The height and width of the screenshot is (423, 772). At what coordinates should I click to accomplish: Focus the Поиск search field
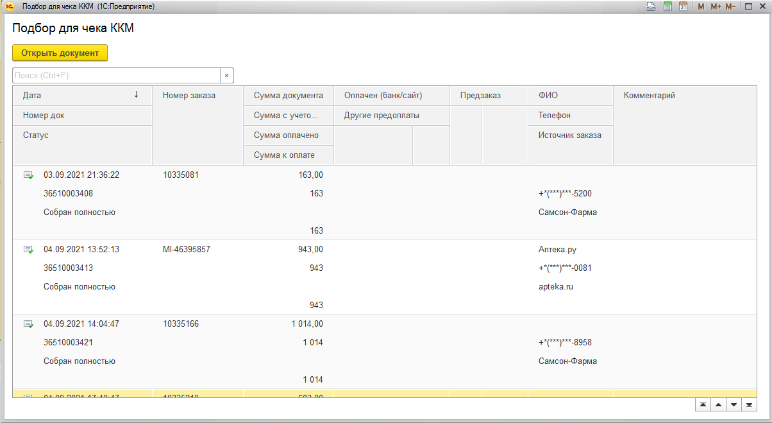point(116,76)
